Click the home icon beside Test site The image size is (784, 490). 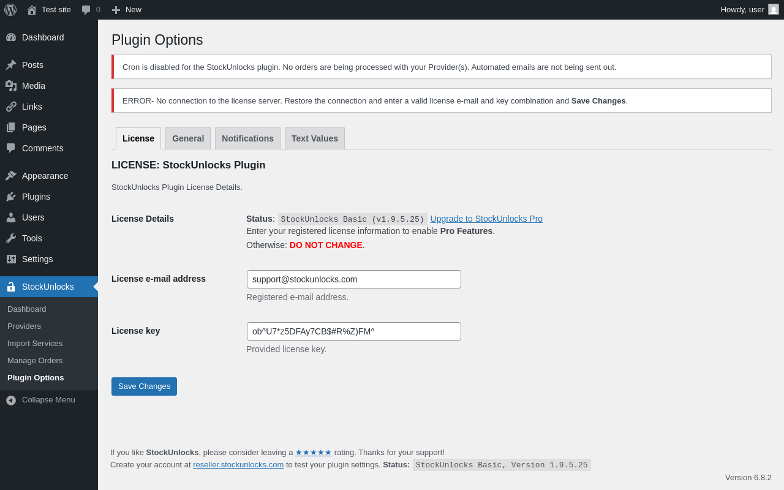pyautogui.click(x=32, y=10)
